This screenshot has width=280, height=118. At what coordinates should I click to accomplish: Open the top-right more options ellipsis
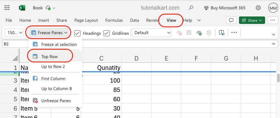(273, 20)
